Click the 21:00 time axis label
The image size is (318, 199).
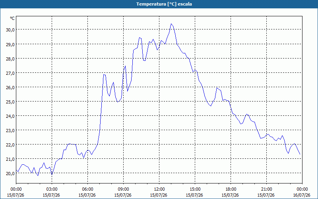pos(266,189)
